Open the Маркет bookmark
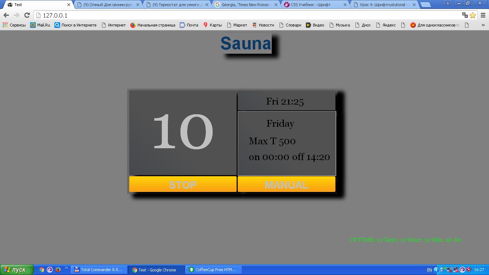Viewport: 489px width, 275px height. (x=237, y=25)
